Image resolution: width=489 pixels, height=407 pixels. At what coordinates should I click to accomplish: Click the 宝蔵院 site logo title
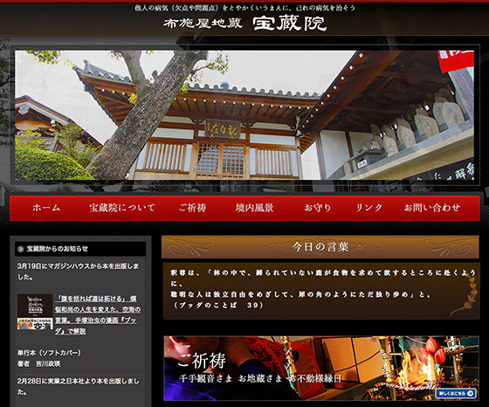[289, 24]
